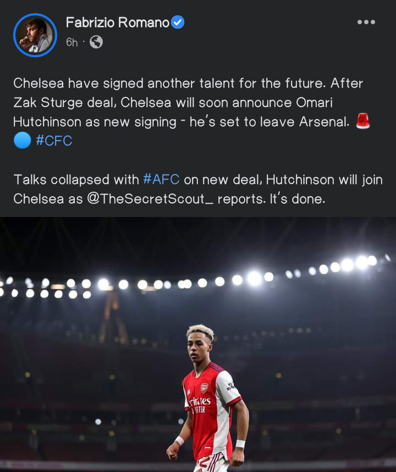The width and height of the screenshot is (396, 472).
Task: Open Fabrizio Romano's profile via name
Action: [x=118, y=23]
